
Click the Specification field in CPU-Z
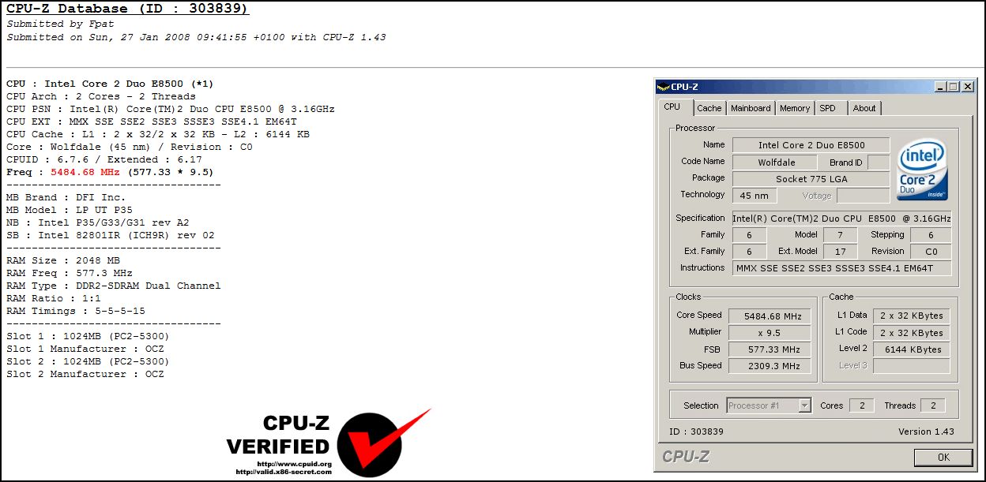[x=842, y=219]
